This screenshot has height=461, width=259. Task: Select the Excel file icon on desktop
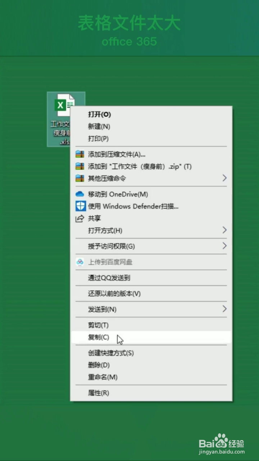click(64, 106)
